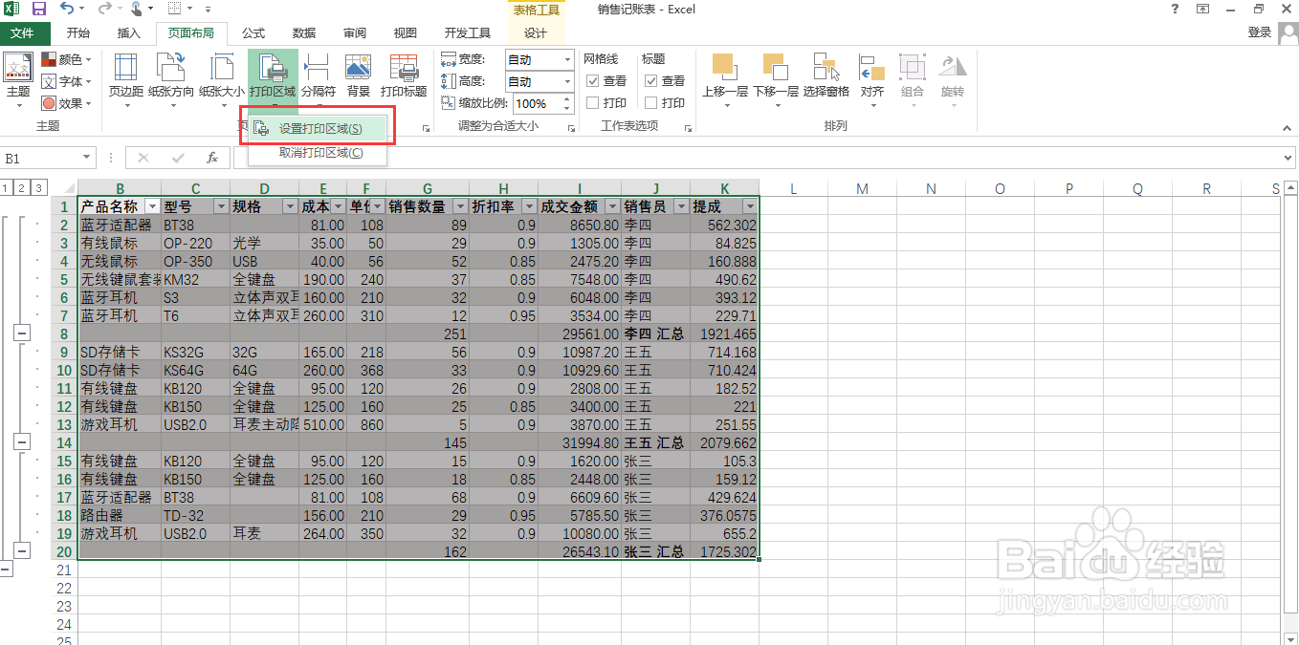The image size is (1299, 645).
Task: Open the Page Setup dialog launcher
Action: (x=426, y=127)
